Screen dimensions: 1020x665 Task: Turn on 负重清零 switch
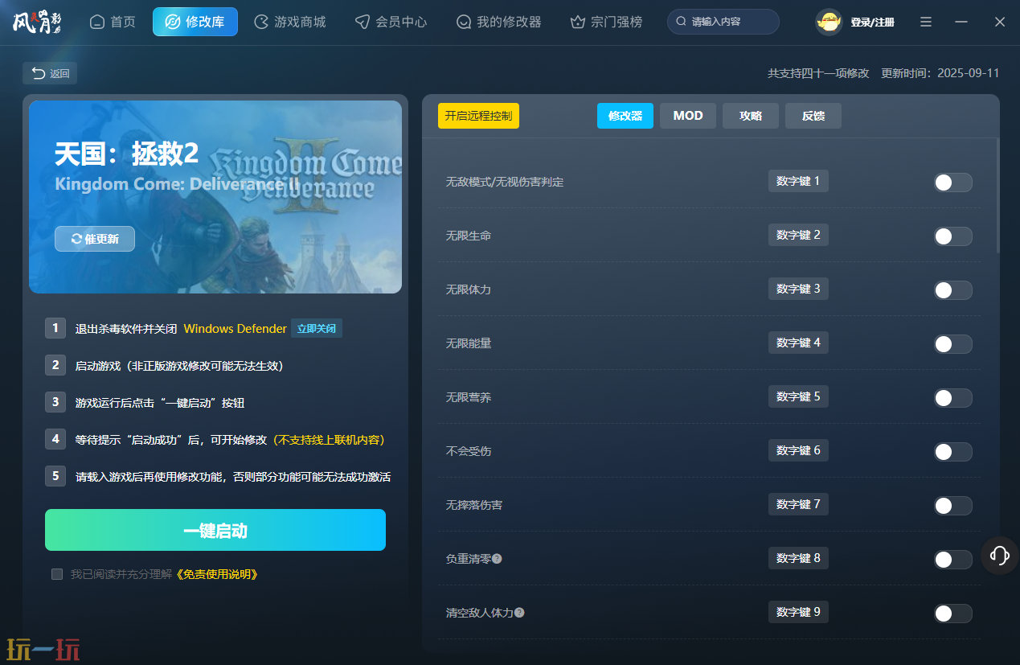(952, 560)
